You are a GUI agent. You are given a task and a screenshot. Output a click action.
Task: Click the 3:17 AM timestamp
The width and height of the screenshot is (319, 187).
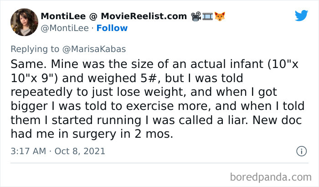point(29,151)
